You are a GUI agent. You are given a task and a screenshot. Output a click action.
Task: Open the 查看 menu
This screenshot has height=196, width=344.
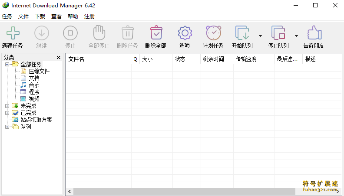[x=56, y=16]
